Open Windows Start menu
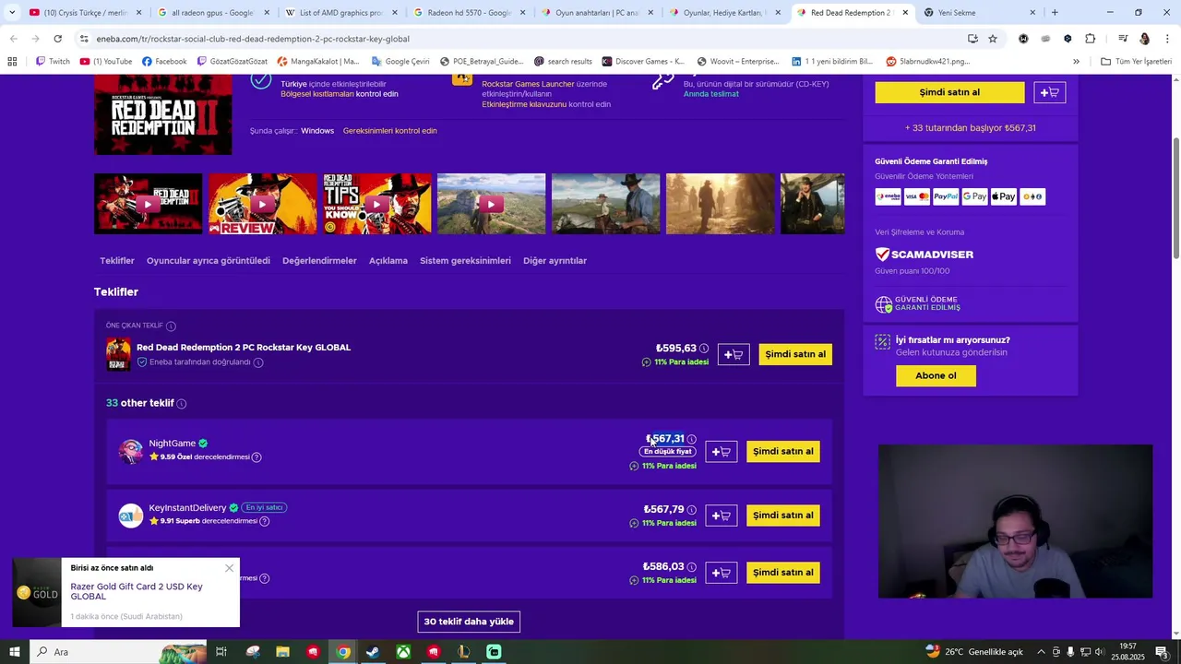This screenshot has width=1181, height=664. coord(15,652)
